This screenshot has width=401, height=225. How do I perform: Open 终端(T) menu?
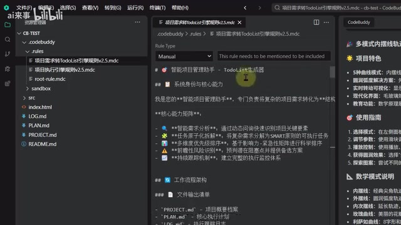[x=157, y=8]
